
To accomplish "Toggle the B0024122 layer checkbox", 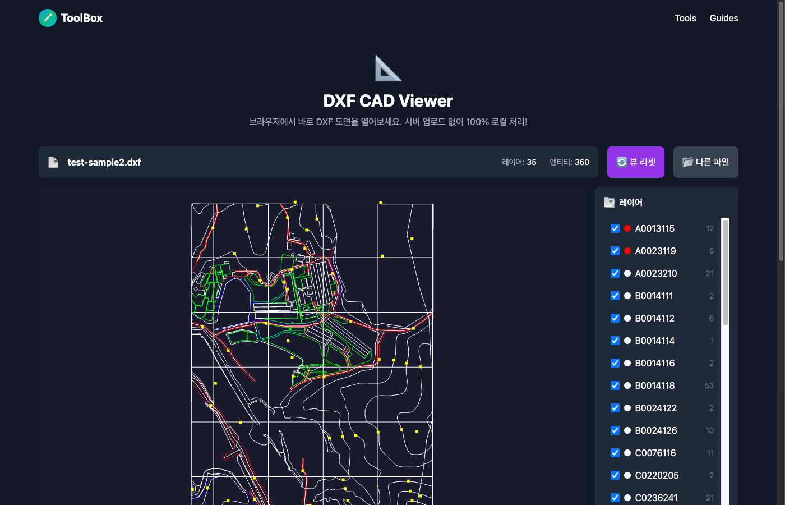I will 615,408.
